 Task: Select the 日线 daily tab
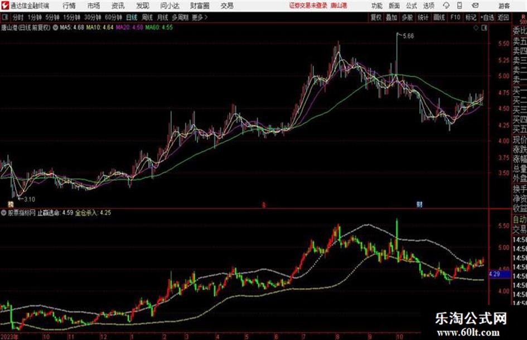tap(132, 17)
